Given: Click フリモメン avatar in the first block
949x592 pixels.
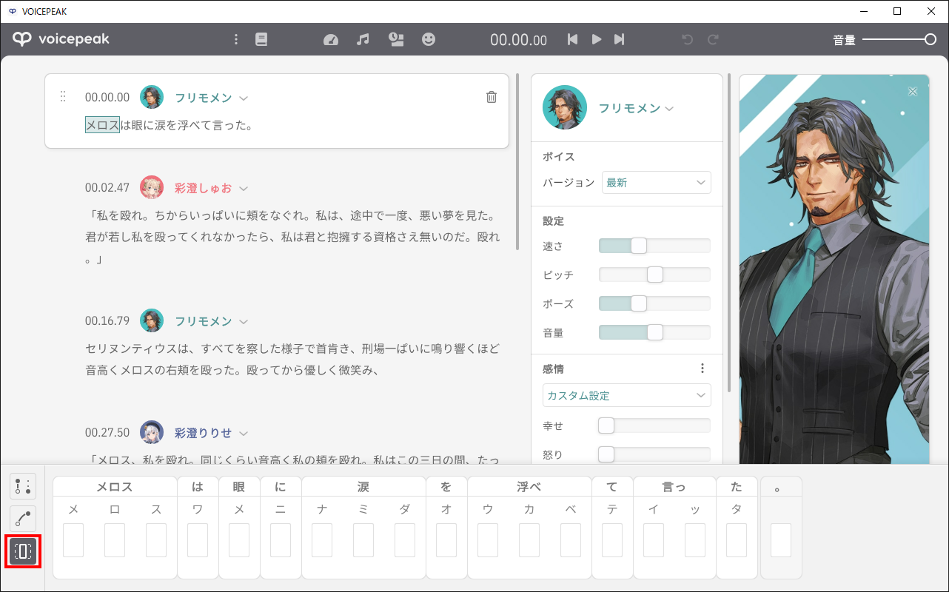Looking at the screenshot, I should [152, 97].
